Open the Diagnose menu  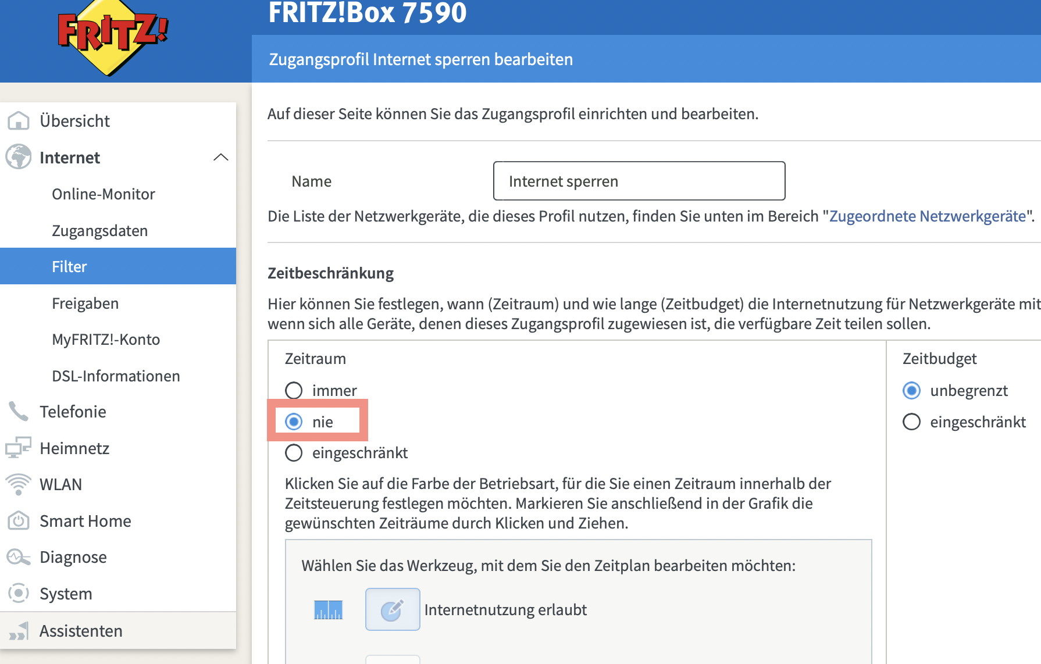click(118, 557)
